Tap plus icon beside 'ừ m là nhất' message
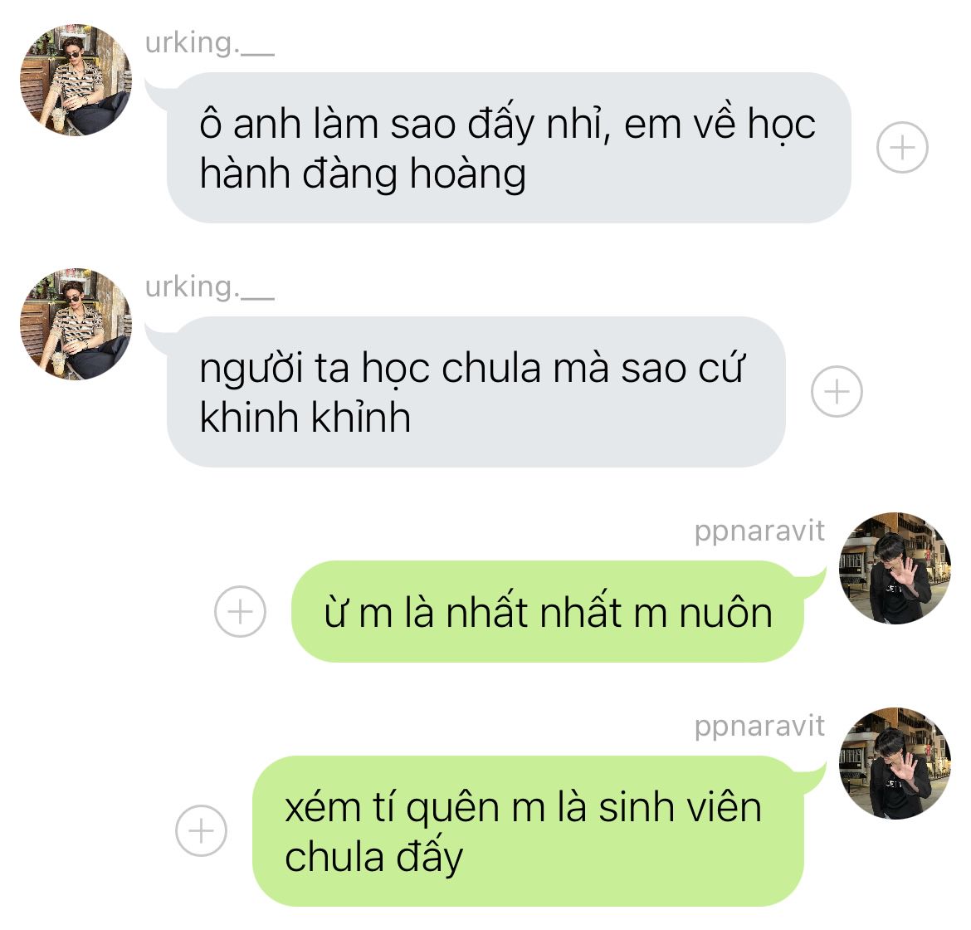This screenshot has width=971, height=930. (x=241, y=611)
